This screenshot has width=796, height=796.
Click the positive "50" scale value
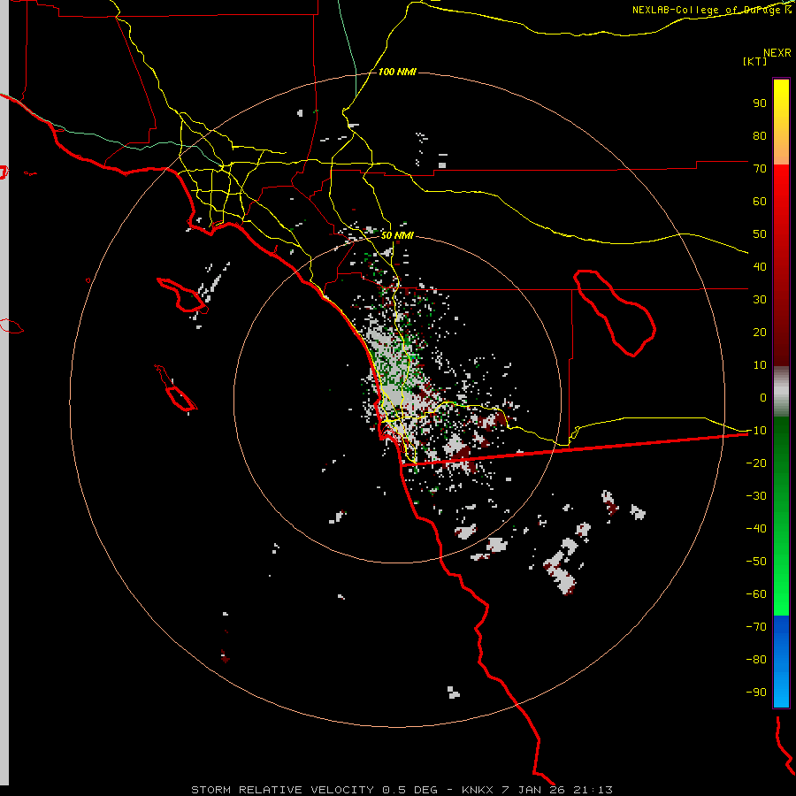pos(760,234)
